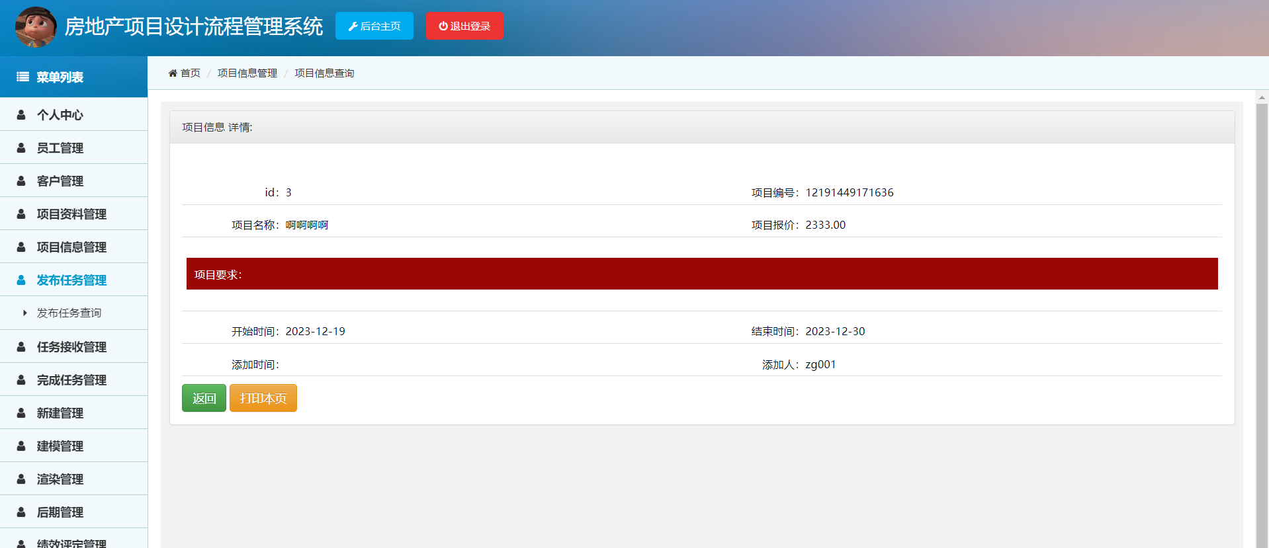Viewport: 1269px width, 548px height.
Task: Expand the 建模管理 menu
Action: pos(73,446)
